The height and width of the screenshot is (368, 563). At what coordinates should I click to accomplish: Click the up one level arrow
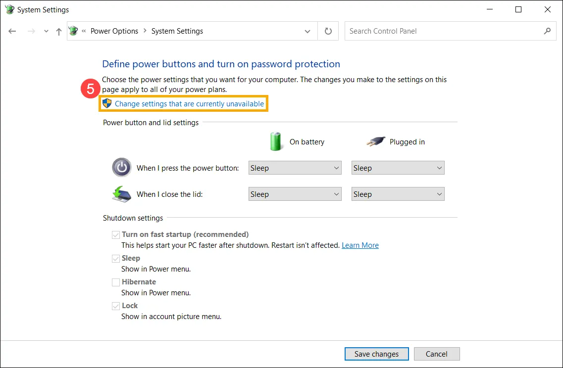pyautogui.click(x=58, y=31)
